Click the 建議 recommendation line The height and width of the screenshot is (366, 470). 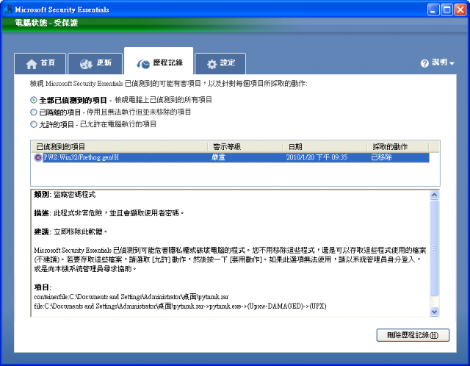click(70, 232)
